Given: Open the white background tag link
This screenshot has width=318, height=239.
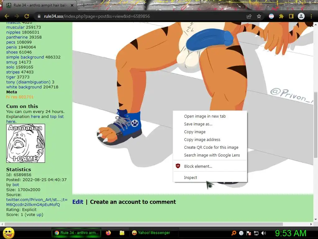Looking at the screenshot, I should [24, 87].
